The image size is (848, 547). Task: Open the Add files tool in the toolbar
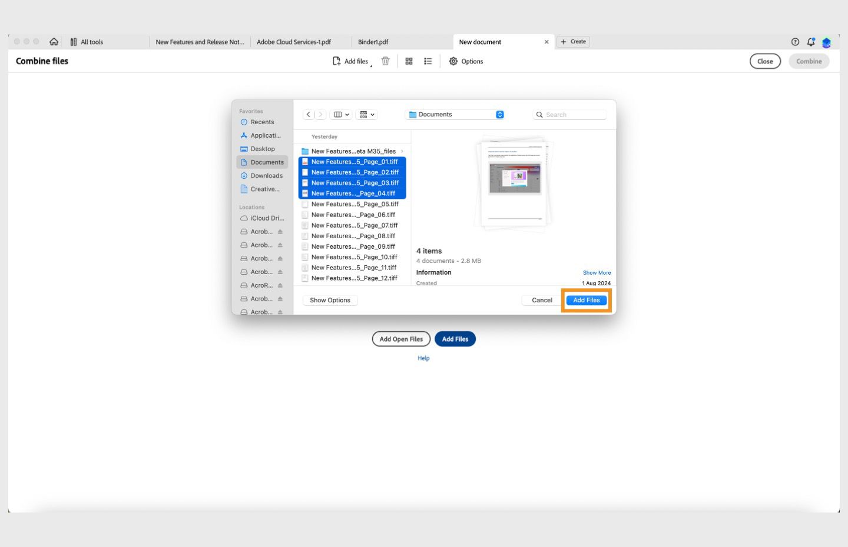[351, 61]
